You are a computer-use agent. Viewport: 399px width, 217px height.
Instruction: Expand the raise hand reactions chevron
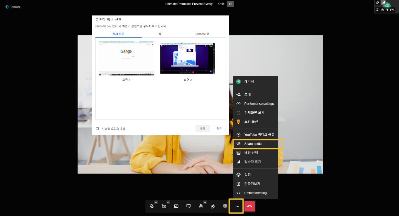[x=205, y=202]
